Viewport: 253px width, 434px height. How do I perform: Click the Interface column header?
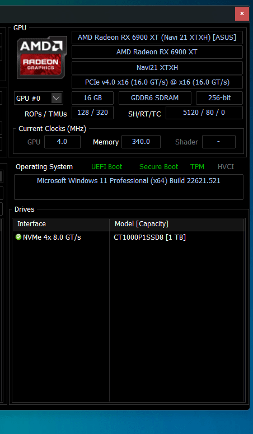pos(61,223)
